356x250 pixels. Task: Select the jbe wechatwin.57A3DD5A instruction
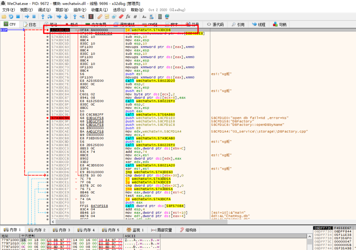coord(149,189)
